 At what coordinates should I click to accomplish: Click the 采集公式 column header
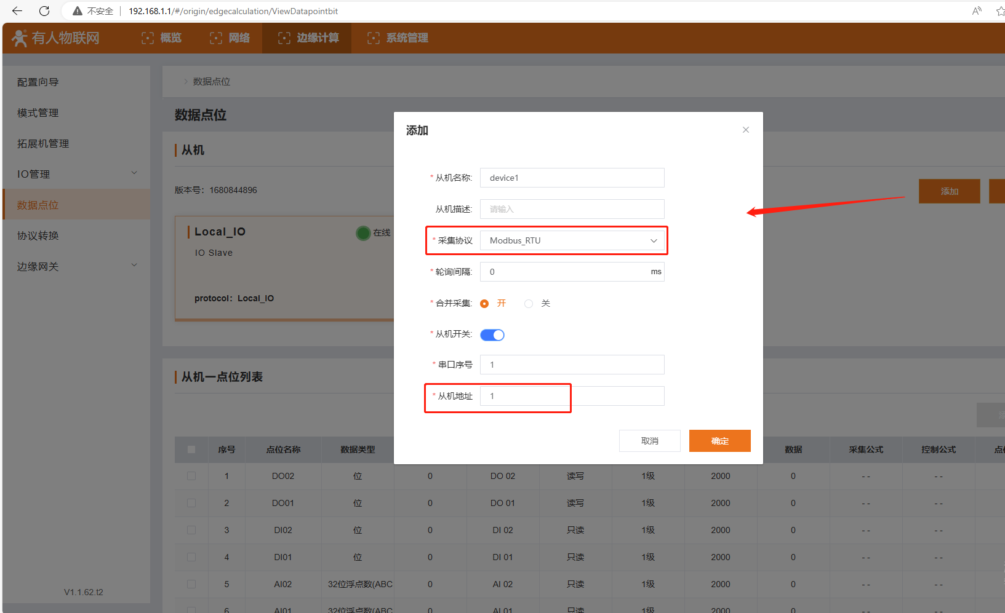tap(866, 449)
